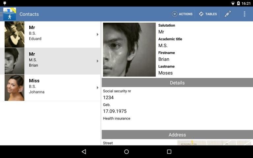The height and width of the screenshot is (158, 253).
Task: Select the Details section header
Action: 177,83
